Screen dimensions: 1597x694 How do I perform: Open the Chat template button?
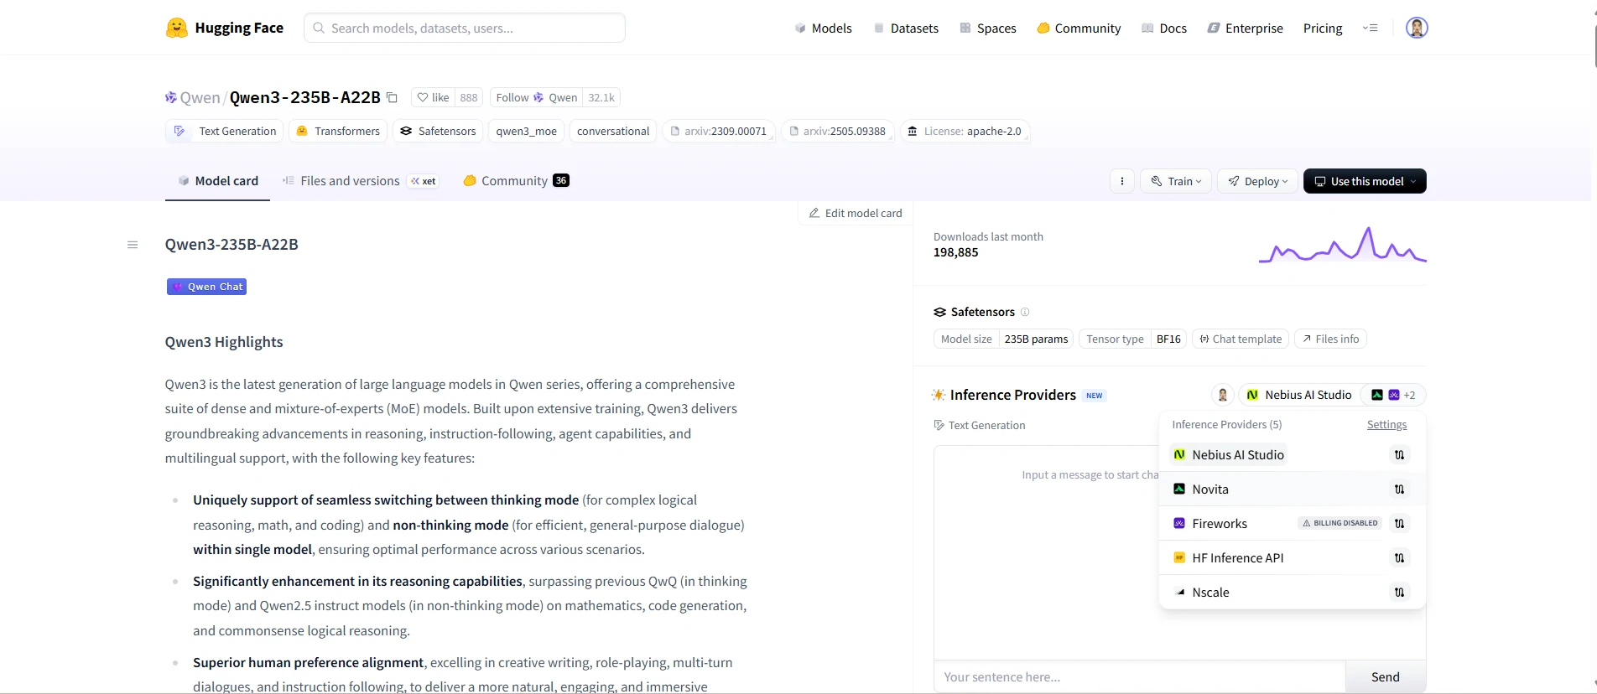[x=1241, y=339]
